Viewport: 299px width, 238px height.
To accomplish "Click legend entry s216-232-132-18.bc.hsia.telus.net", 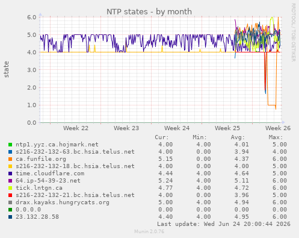I will point(75,166).
